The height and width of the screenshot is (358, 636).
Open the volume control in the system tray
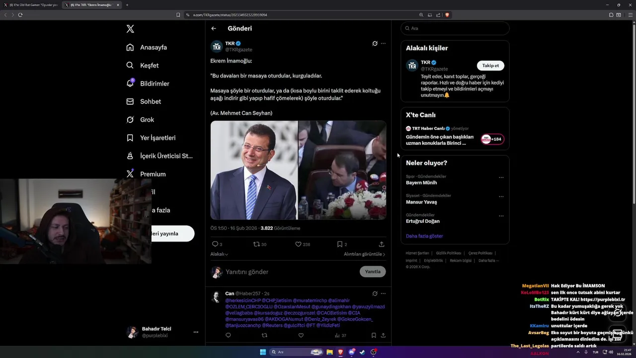[611, 352]
